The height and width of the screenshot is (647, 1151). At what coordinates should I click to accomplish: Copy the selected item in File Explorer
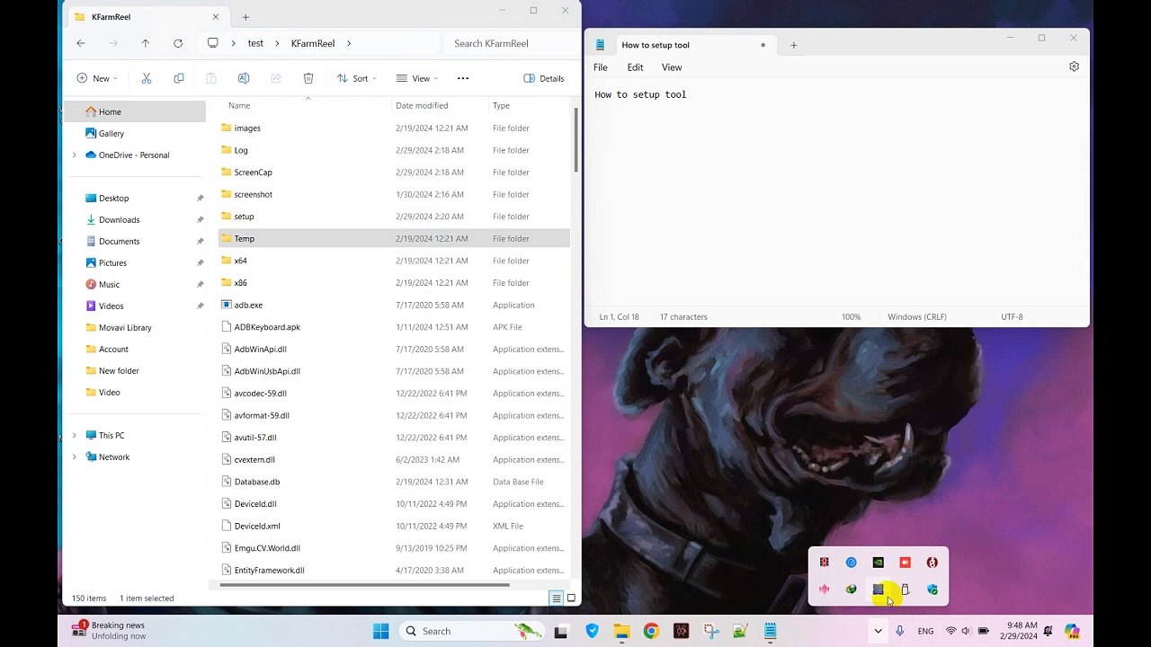click(x=179, y=78)
